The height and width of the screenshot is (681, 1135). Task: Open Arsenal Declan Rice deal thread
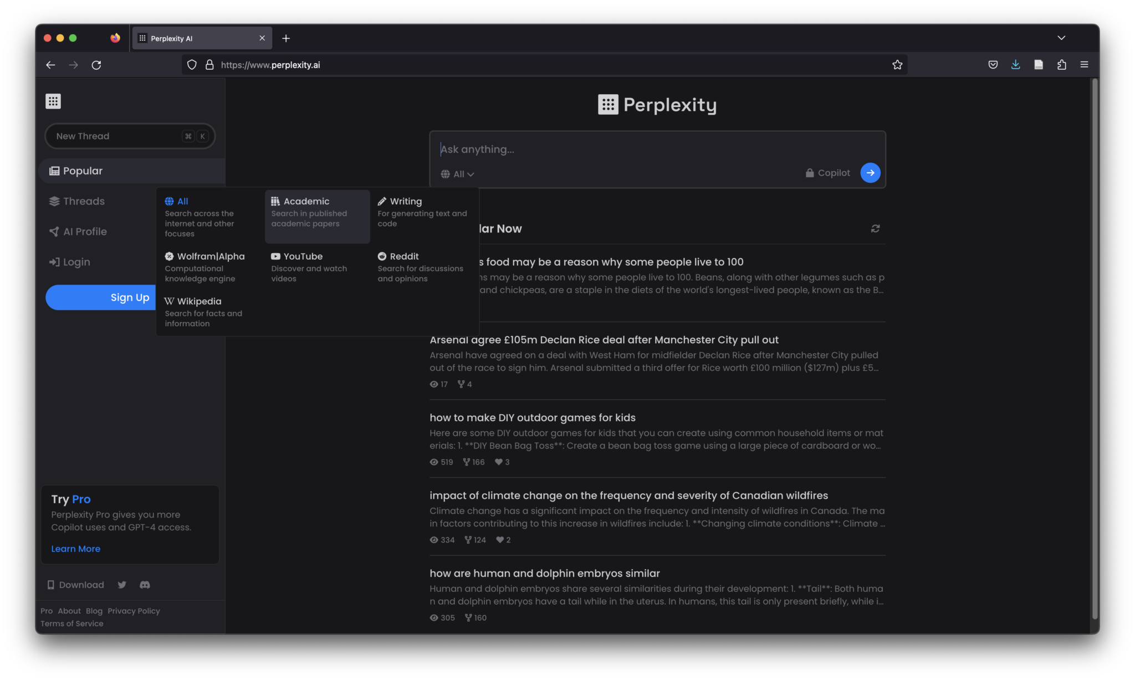tap(604, 339)
